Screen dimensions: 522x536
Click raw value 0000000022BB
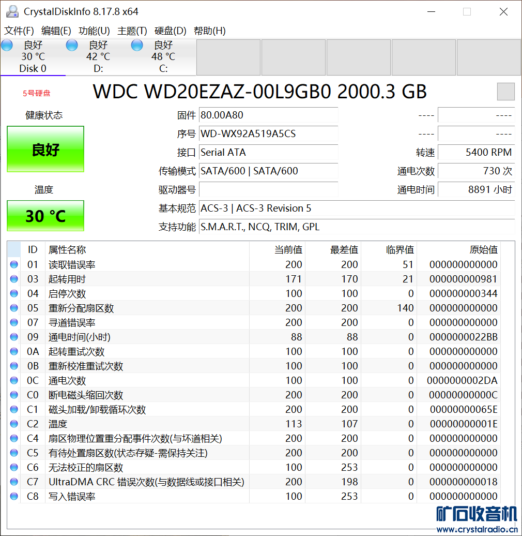[463, 337]
